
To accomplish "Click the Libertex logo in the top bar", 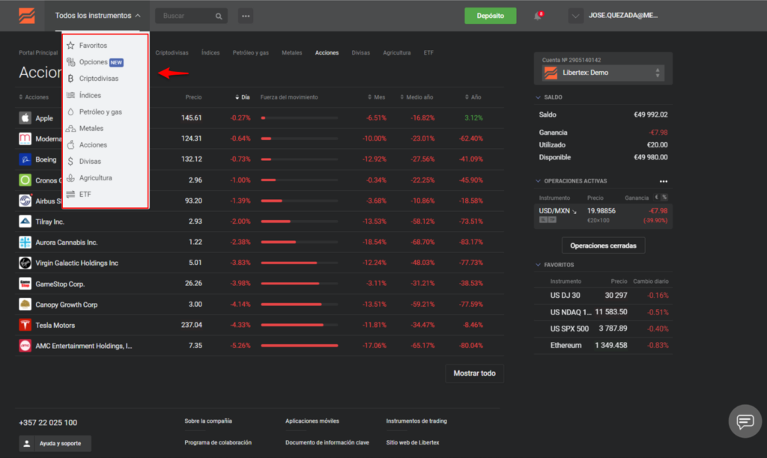I will [27, 16].
